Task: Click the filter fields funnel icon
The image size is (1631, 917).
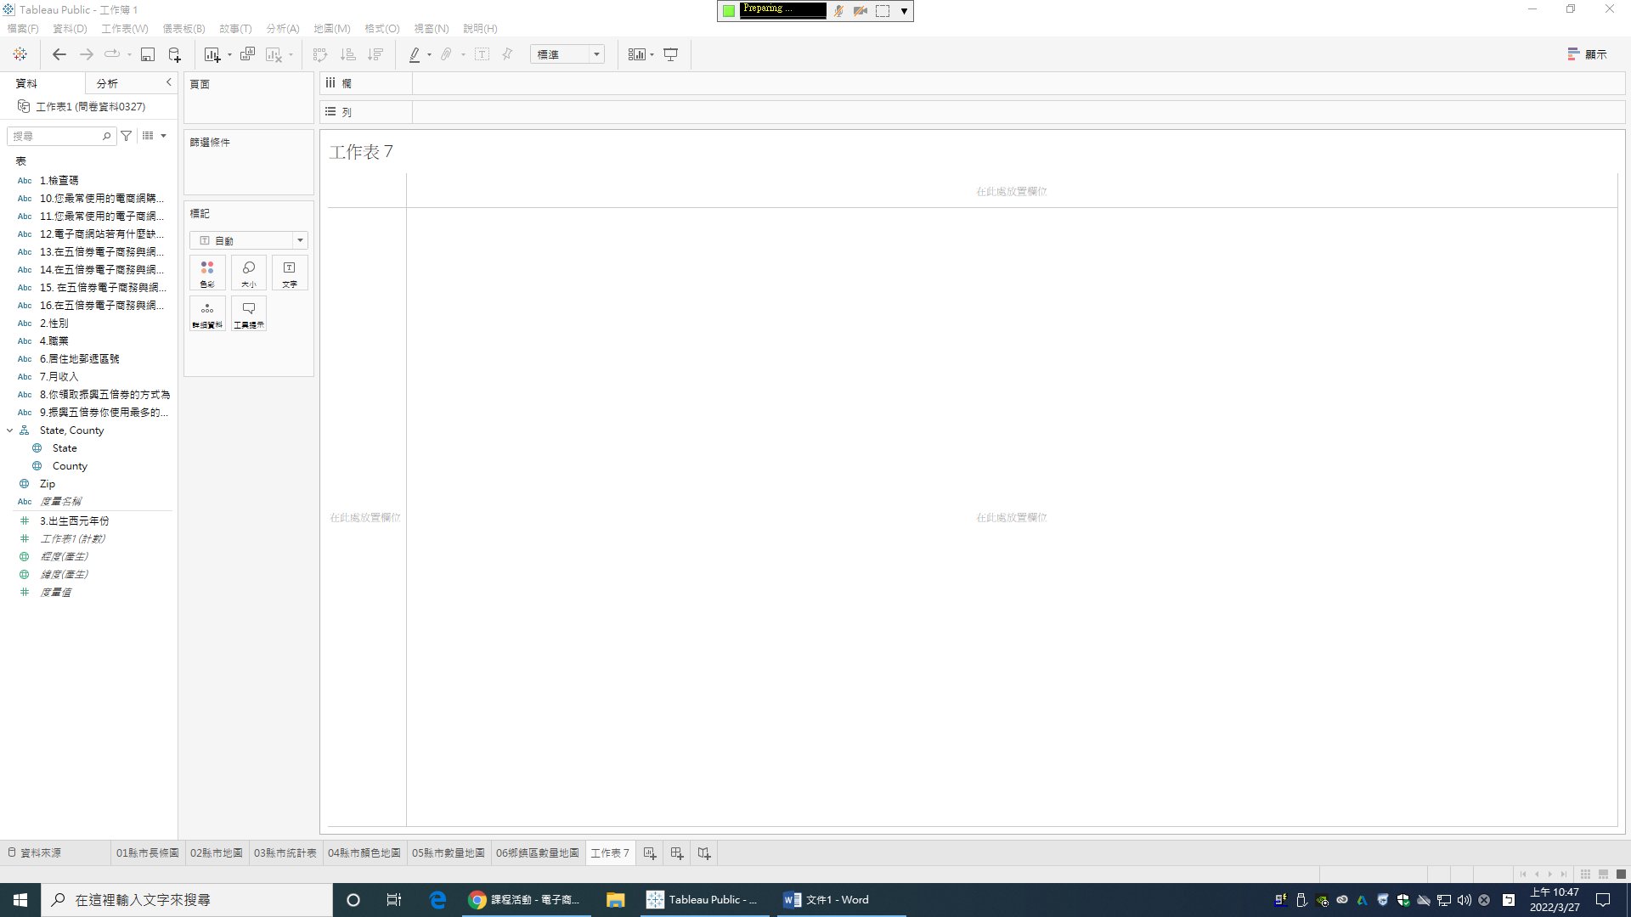Action: coord(127,136)
